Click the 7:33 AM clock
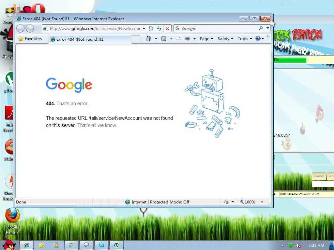This screenshot has width=334, height=250. coord(316,245)
